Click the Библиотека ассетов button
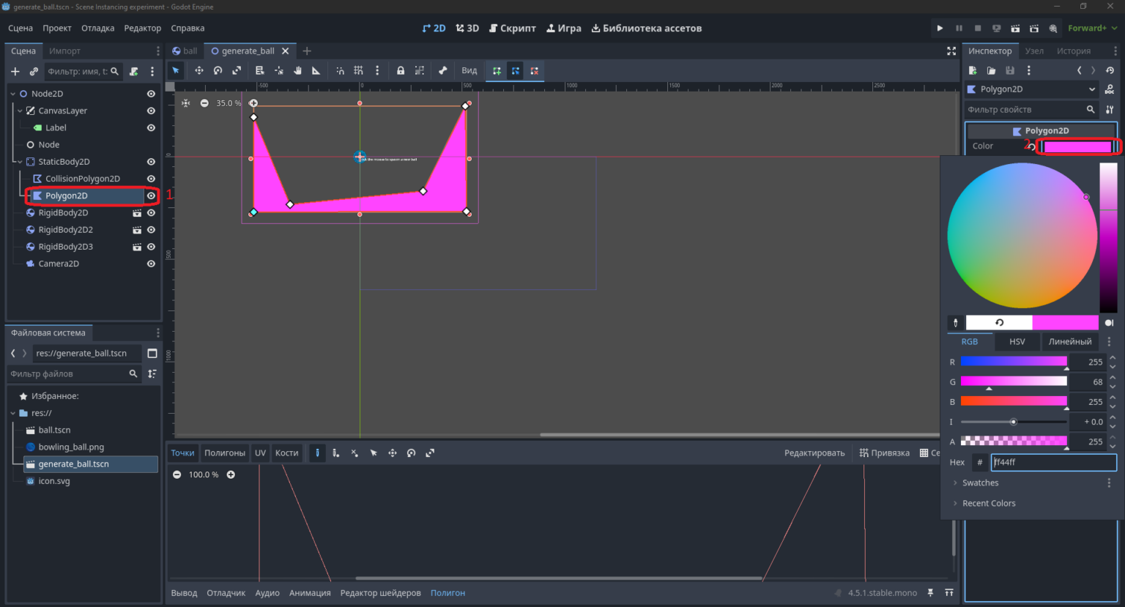The width and height of the screenshot is (1125, 607). click(647, 29)
